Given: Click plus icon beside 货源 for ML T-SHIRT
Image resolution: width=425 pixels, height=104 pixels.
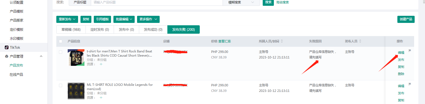Looking at the screenshot, I should click(x=101, y=97).
